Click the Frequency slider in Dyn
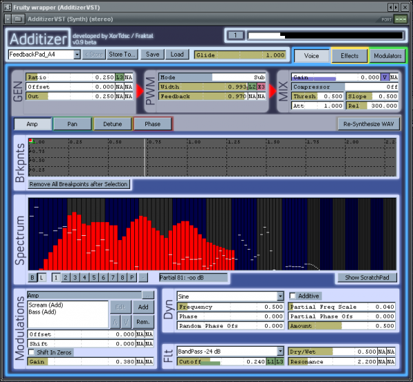413x382 pixels. (x=231, y=307)
